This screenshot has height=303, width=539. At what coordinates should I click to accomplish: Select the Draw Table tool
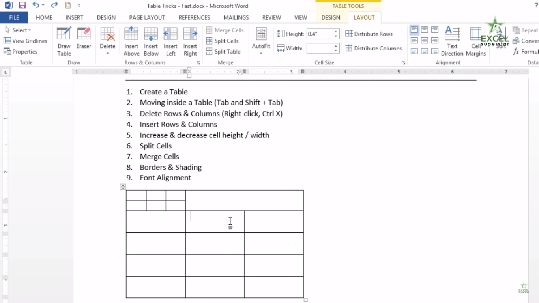pos(64,42)
